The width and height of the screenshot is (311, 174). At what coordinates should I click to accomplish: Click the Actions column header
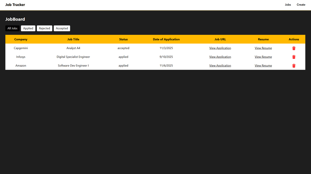pos(294,39)
